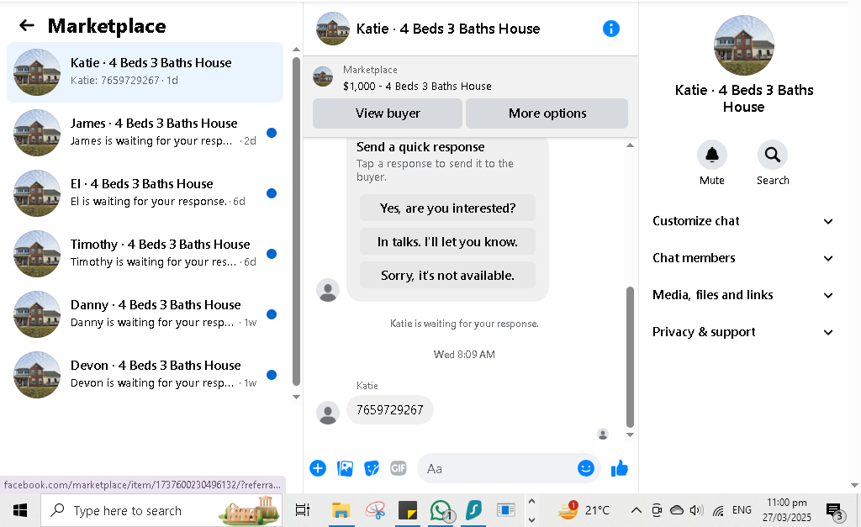
Task: Click the ENG language indicator
Action: coord(742,510)
